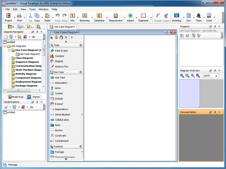The height and width of the screenshot is (169, 226).
Task: Toggle the S button in palette header
Action: pos(66,37)
